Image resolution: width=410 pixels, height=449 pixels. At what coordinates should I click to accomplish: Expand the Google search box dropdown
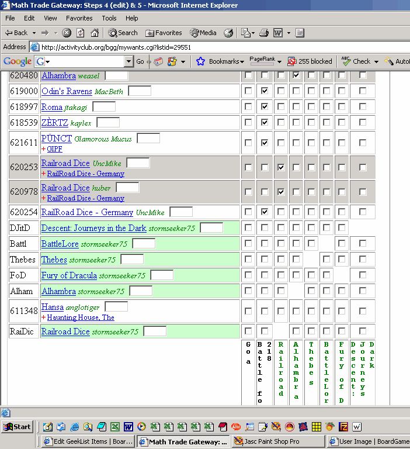(128, 61)
